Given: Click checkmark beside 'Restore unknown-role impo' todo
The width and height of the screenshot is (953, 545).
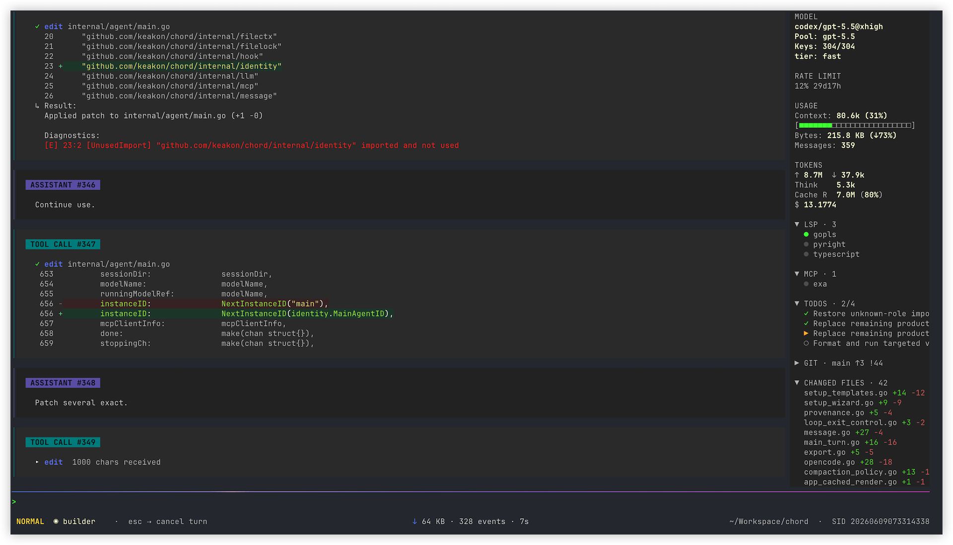Looking at the screenshot, I should (x=806, y=314).
